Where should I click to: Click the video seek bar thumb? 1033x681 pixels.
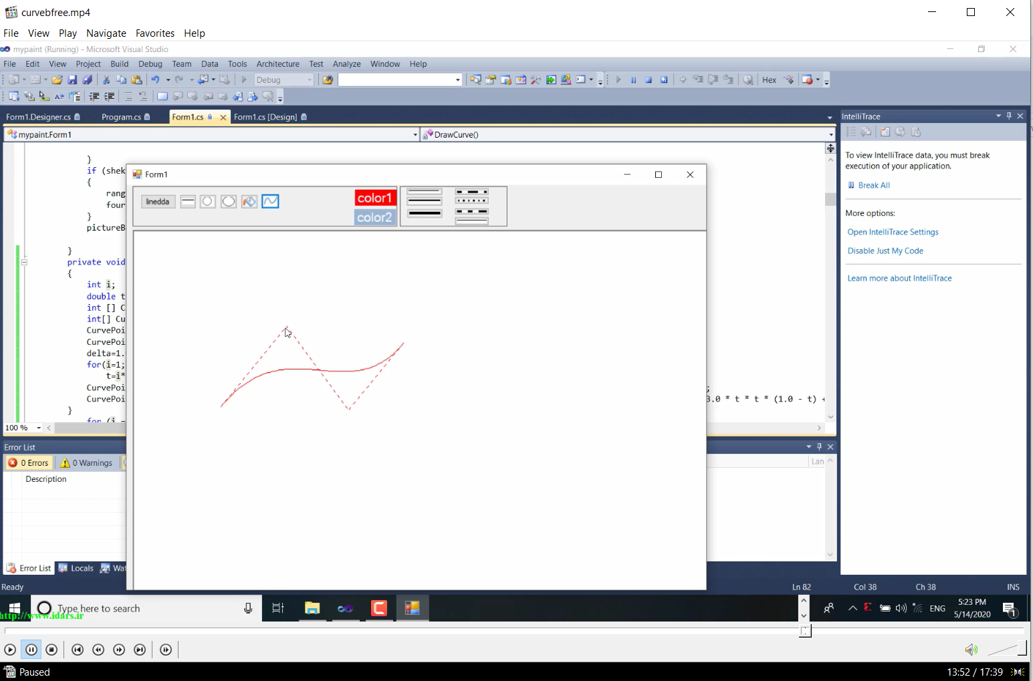(806, 630)
